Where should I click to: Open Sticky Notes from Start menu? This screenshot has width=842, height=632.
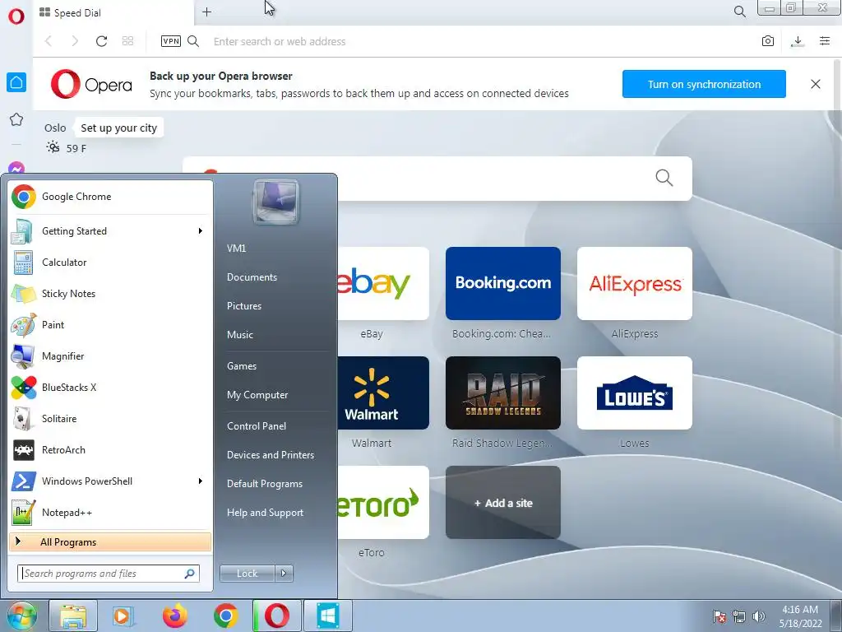111,294
